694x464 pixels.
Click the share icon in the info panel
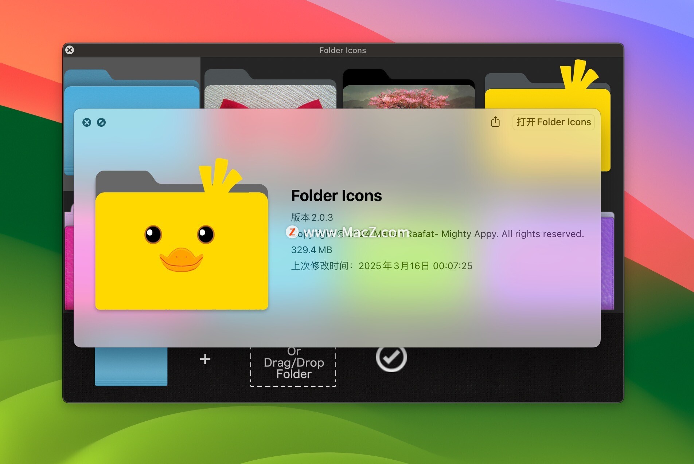click(495, 122)
